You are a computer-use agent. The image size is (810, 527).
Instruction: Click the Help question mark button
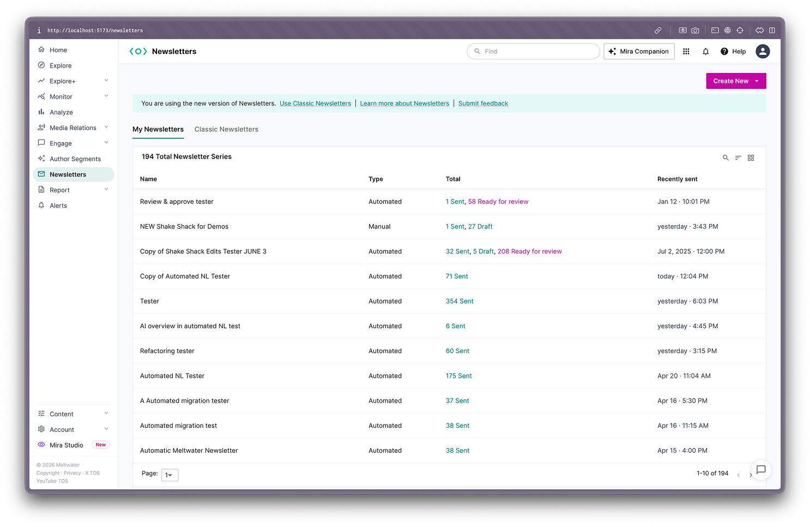coord(733,51)
